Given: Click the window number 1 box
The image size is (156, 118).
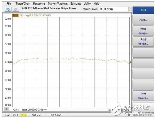Looking at the screenshot, I should pyautogui.click(x=6, y=109).
